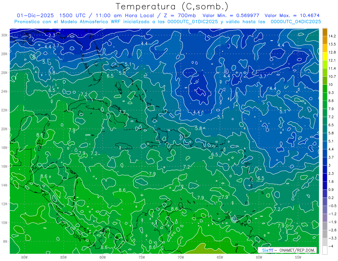Click latitude axis label "16N"
The width and height of the screenshot is (338, 261).
pos(4,166)
